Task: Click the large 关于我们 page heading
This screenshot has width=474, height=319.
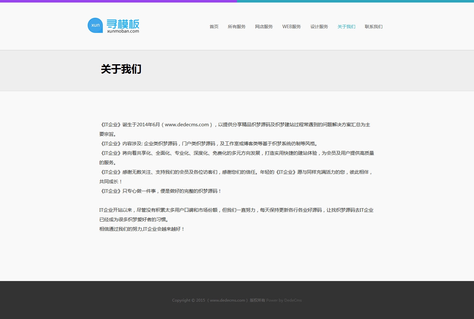Action: point(121,69)
